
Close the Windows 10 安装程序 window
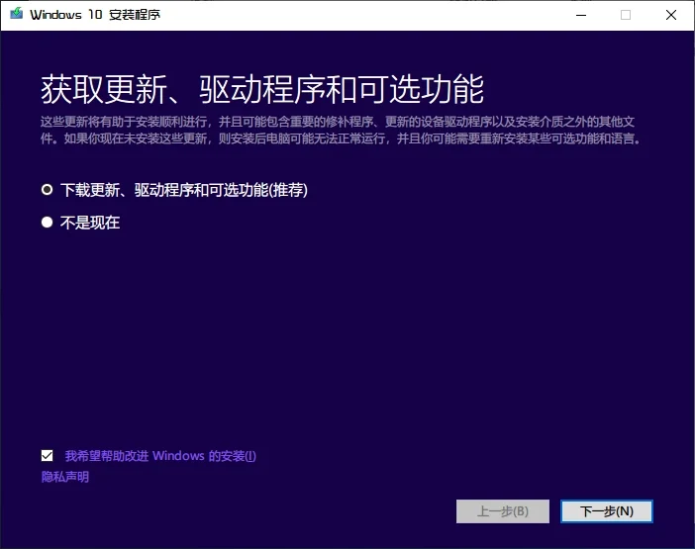pos(671,15)
